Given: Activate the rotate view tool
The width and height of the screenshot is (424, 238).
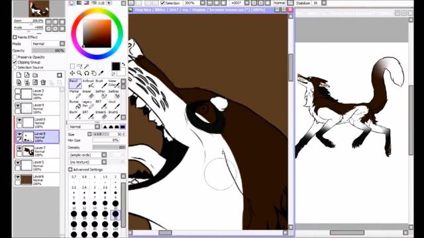Looking at the screenshot, I should pos(87,73).
